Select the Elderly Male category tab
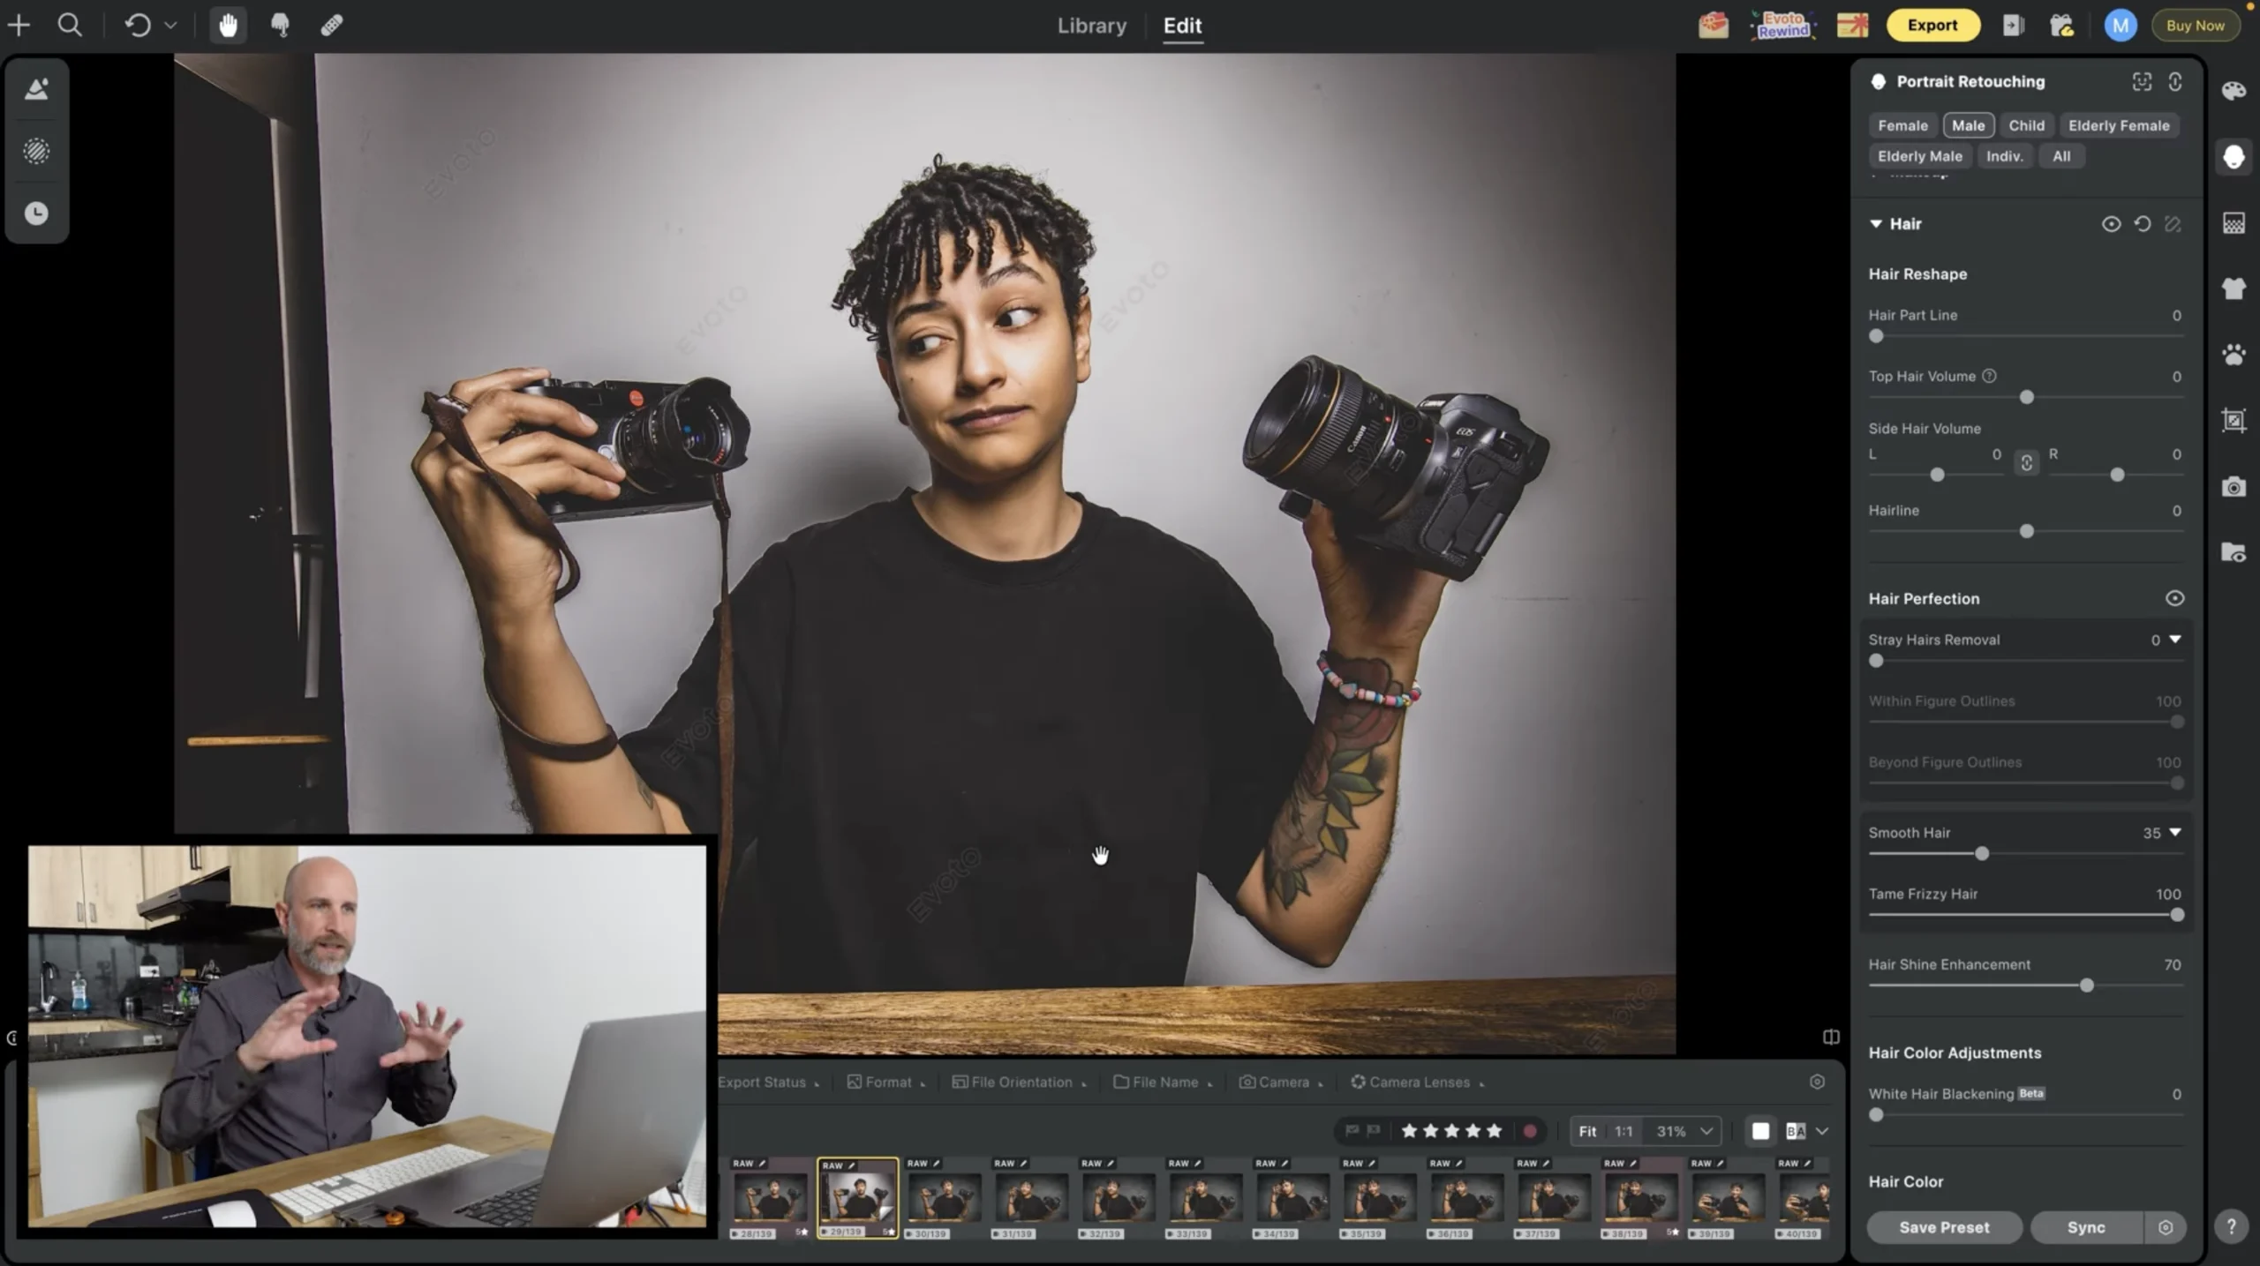This screenshot has height=1266, width=2260. [1919, 156]
